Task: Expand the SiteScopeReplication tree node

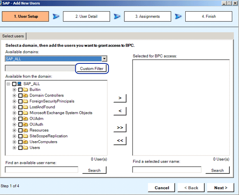Action: (x=14, y=136)
